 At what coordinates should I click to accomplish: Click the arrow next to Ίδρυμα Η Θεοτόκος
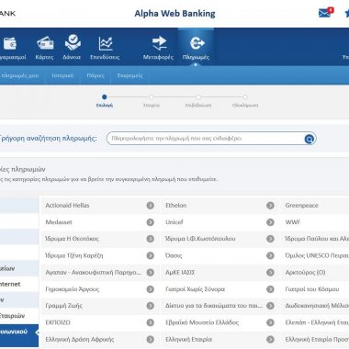coord(150,239)
